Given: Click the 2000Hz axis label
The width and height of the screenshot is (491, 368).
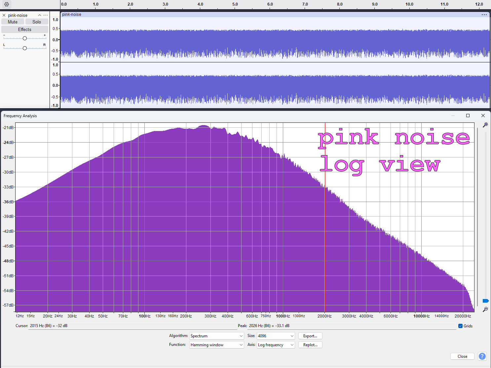Looking at the screenshot, I should (324, 316).
